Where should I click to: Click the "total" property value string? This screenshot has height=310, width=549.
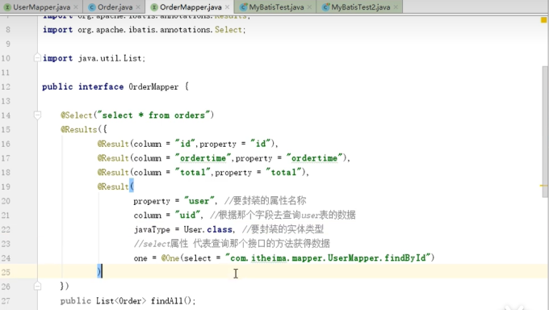click(283, 172)
